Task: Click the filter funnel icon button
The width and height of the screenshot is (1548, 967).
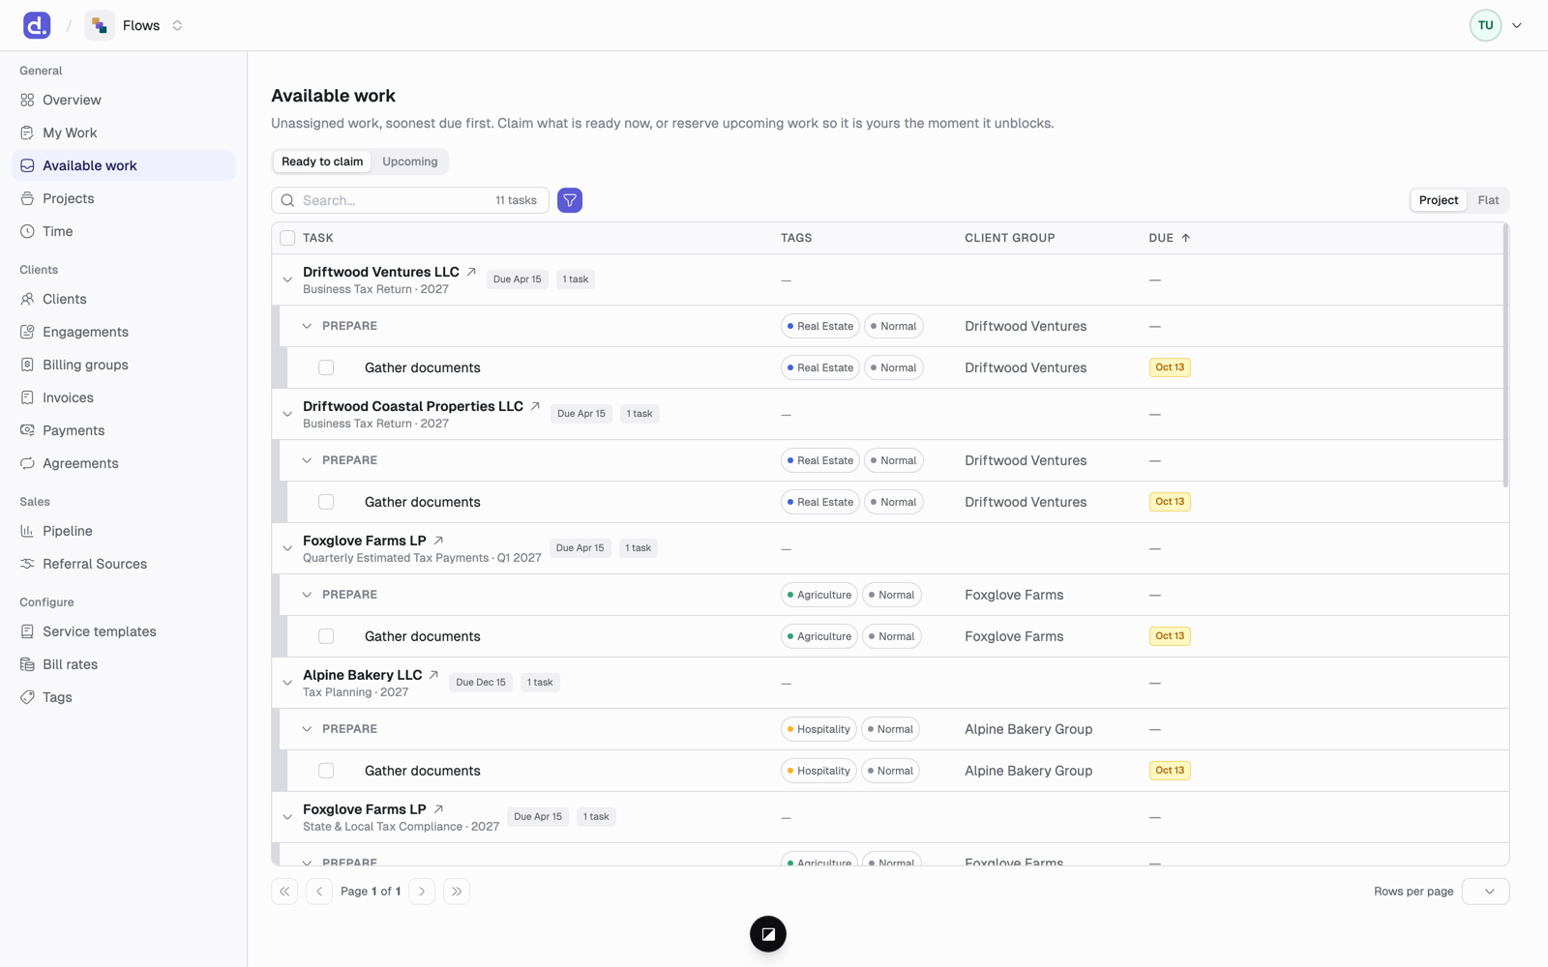Action: (x=570, y=200)
